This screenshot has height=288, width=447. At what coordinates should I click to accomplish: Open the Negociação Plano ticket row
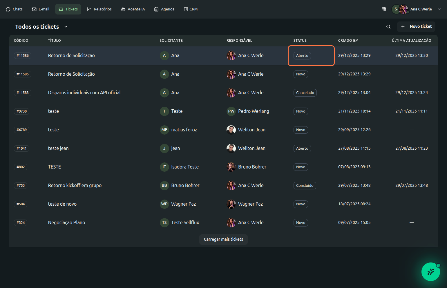coord(66,223)
